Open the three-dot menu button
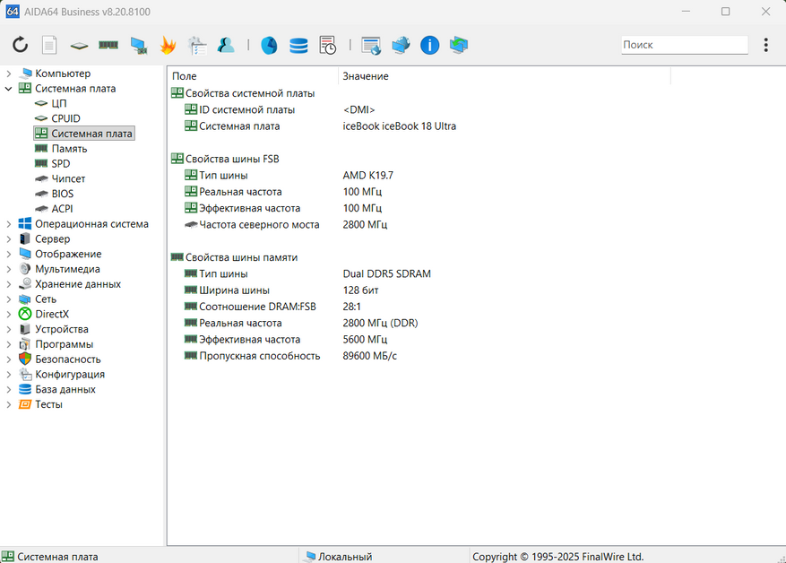The width and height of the screenshot is (786, 563). [x=765, y=45]
